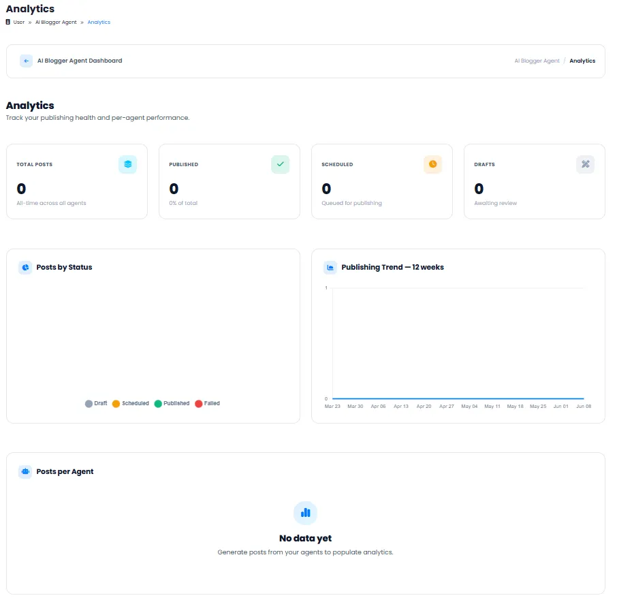Screen dimensions: 617x600
Task: Click the Total Posts layers icon
Action: [127, 164]
